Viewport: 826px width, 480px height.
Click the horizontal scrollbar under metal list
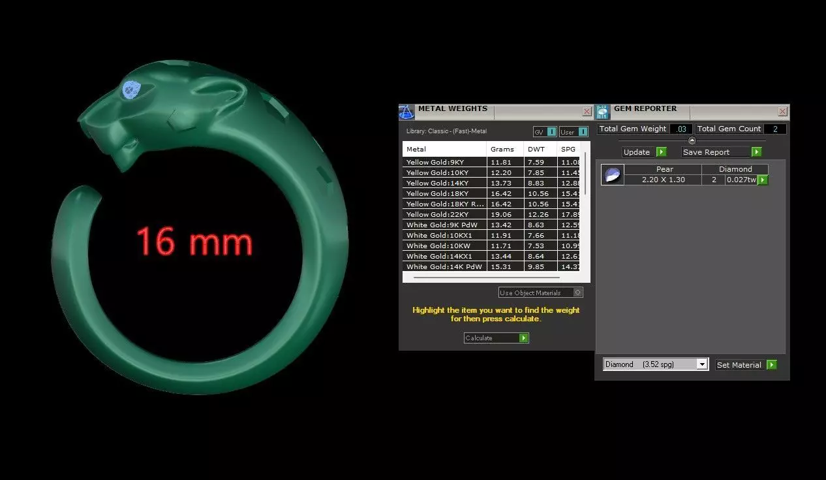pyautogui.click(x=486, y=278)
